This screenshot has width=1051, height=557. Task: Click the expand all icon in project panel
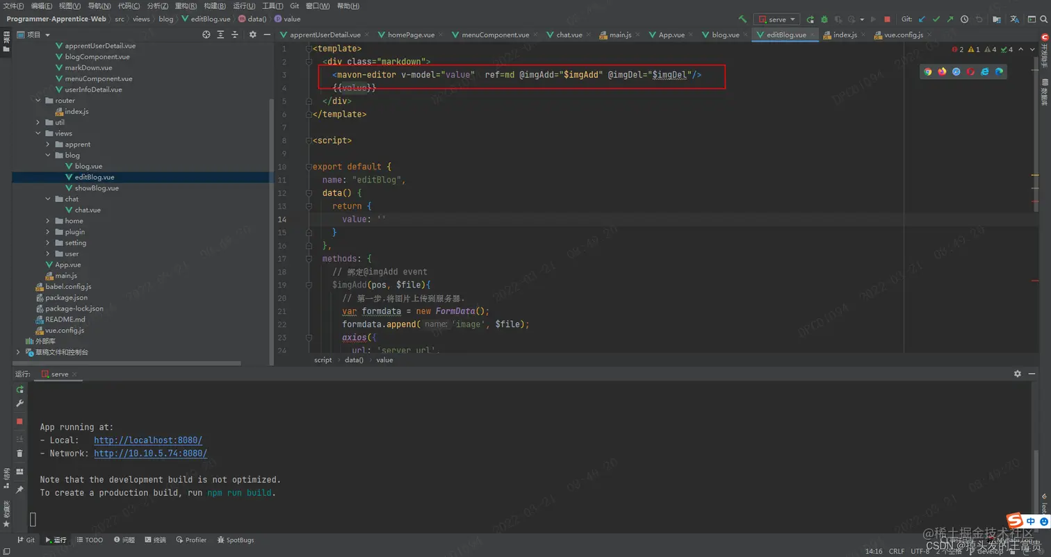(221, 35)
